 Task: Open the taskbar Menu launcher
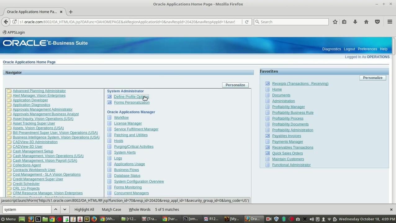click(x=8, y=219)
